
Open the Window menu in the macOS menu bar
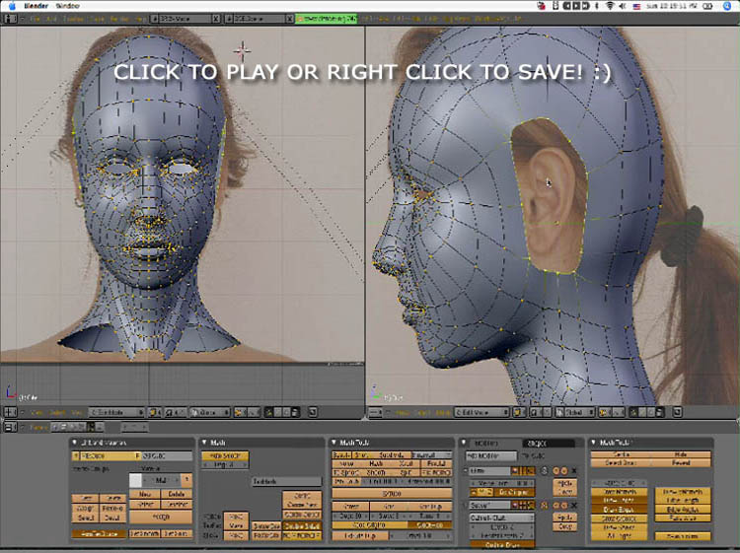[x=68, y=5]
